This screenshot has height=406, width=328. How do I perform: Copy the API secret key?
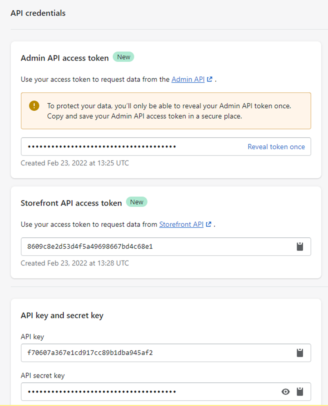point(300,392)
